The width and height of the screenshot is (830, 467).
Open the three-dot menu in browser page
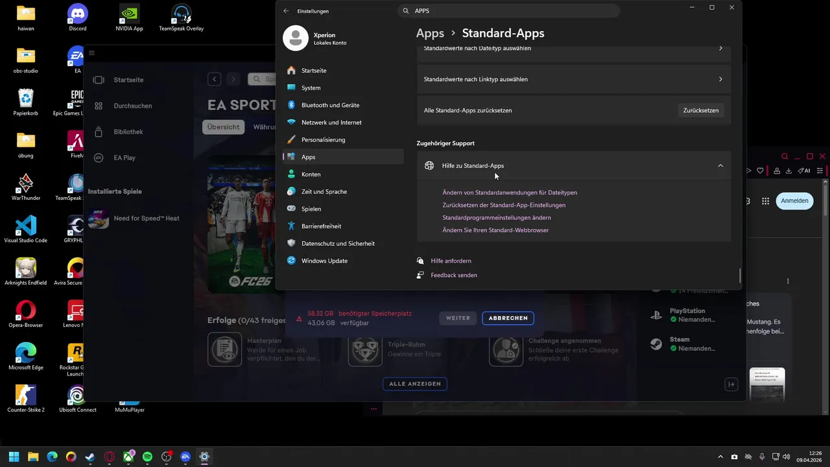point(788,281)
